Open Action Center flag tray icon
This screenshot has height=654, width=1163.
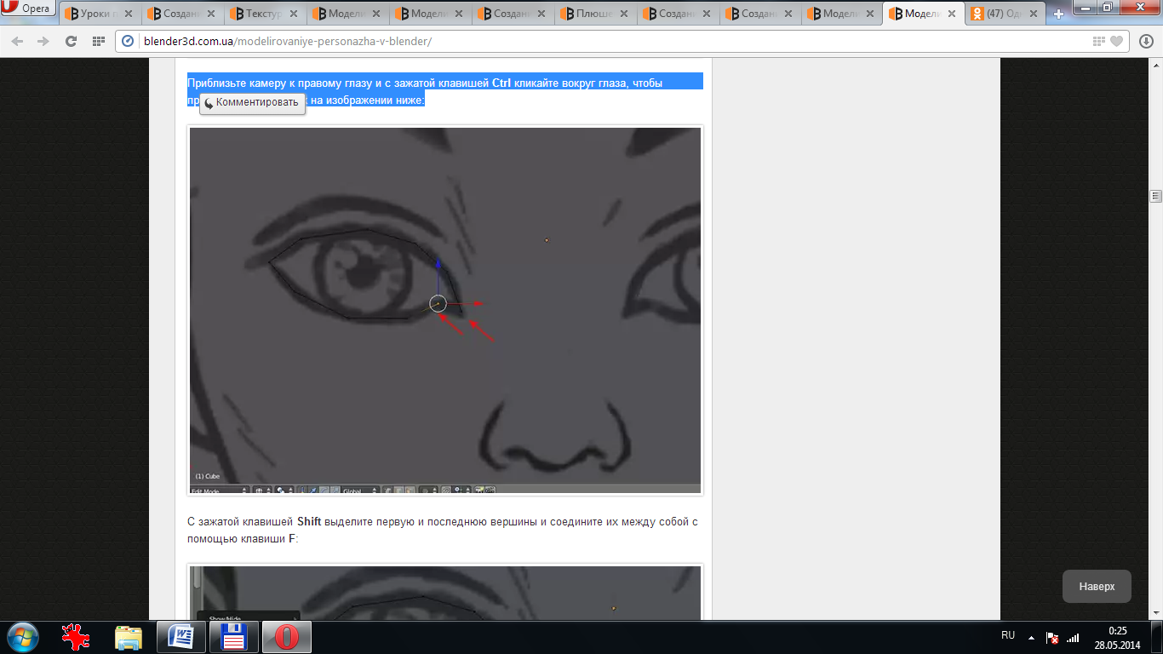[1052, 637]
